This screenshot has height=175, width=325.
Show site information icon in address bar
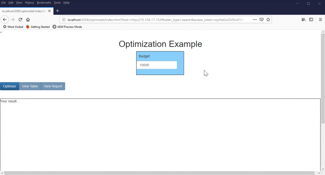pos(64,20)
